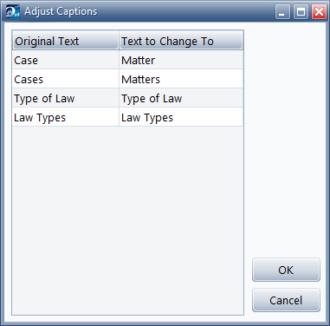Screen dimensions: 330x326
Task: Click the Adjust Captions title bar text
Action: click(x=61, y=11)
